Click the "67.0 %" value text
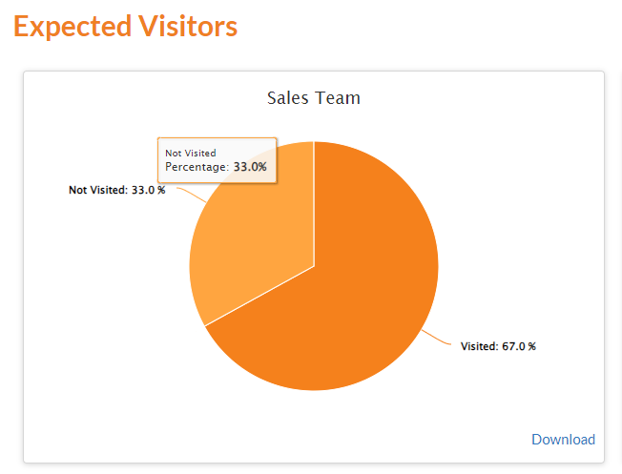This screenshot has height=474, width=622. (519, 346)
